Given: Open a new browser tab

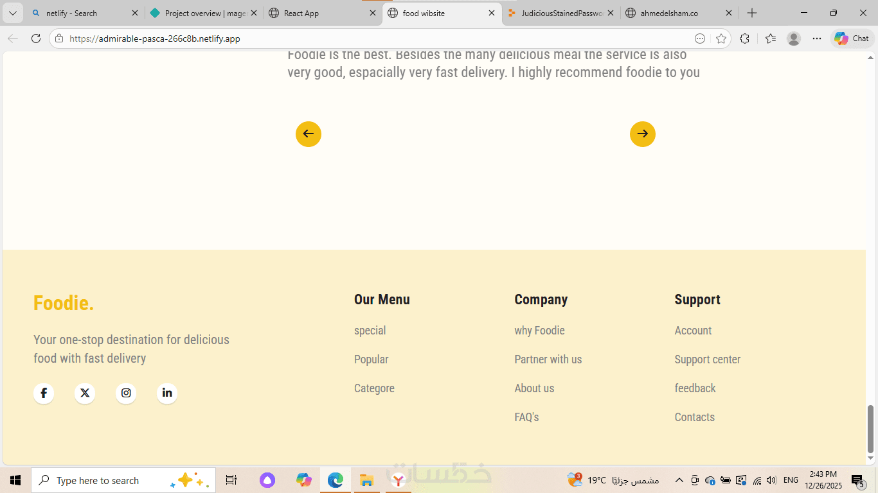Looking at the screenshot, I should point(752,13).
